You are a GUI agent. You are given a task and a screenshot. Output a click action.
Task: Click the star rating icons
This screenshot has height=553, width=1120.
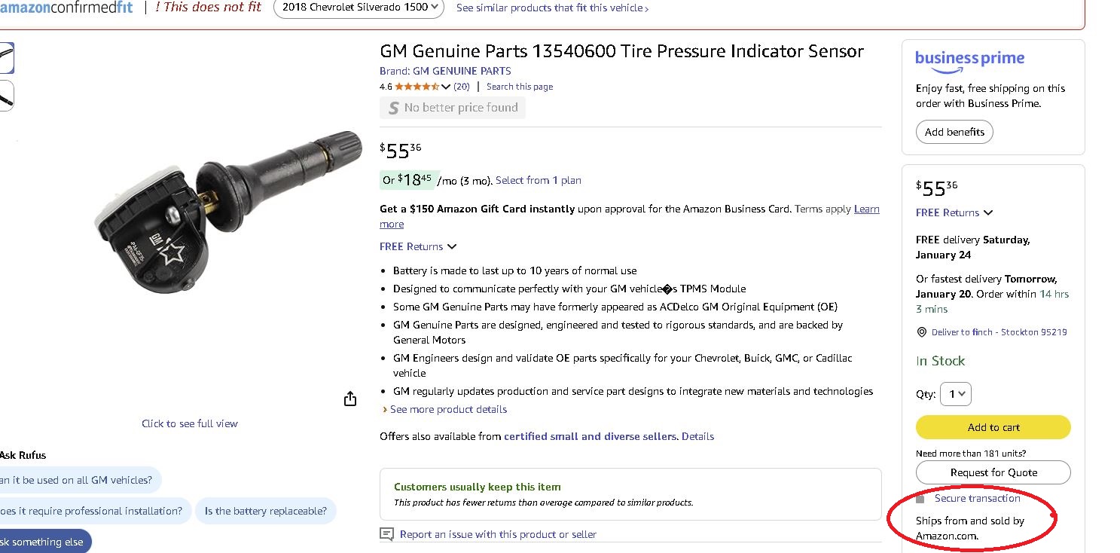(417, 87)
